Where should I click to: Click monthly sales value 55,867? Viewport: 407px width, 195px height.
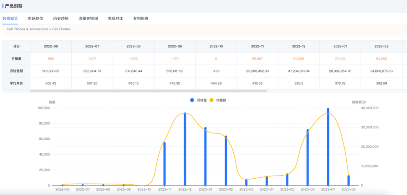pos(258,59)
